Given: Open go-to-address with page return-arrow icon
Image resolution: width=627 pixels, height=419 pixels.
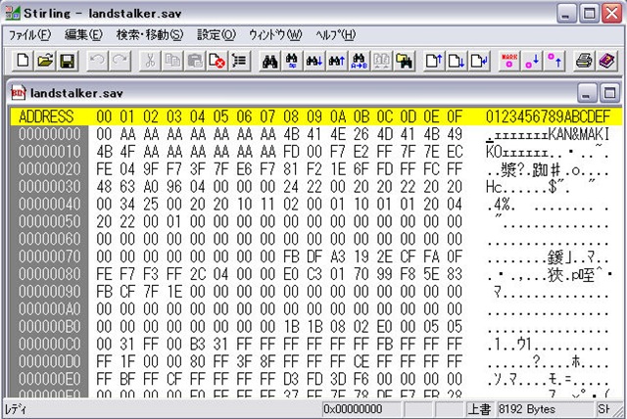Looking at the screenshot, I should (x=479, y=61).
